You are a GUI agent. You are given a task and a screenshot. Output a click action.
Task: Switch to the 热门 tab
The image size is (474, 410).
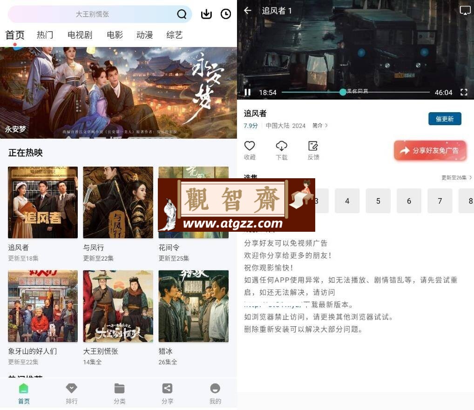pos(45,35)
